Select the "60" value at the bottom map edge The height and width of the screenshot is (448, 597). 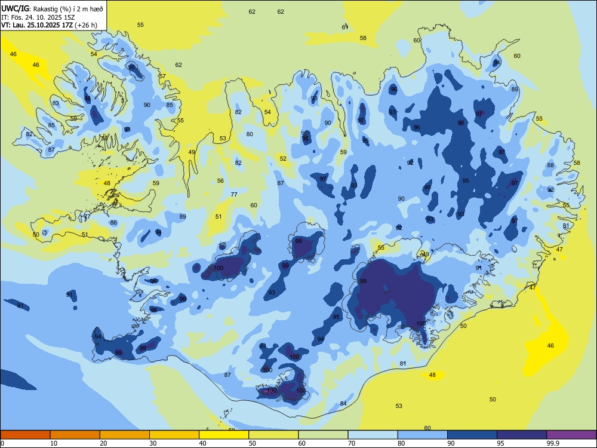(427, 428)
